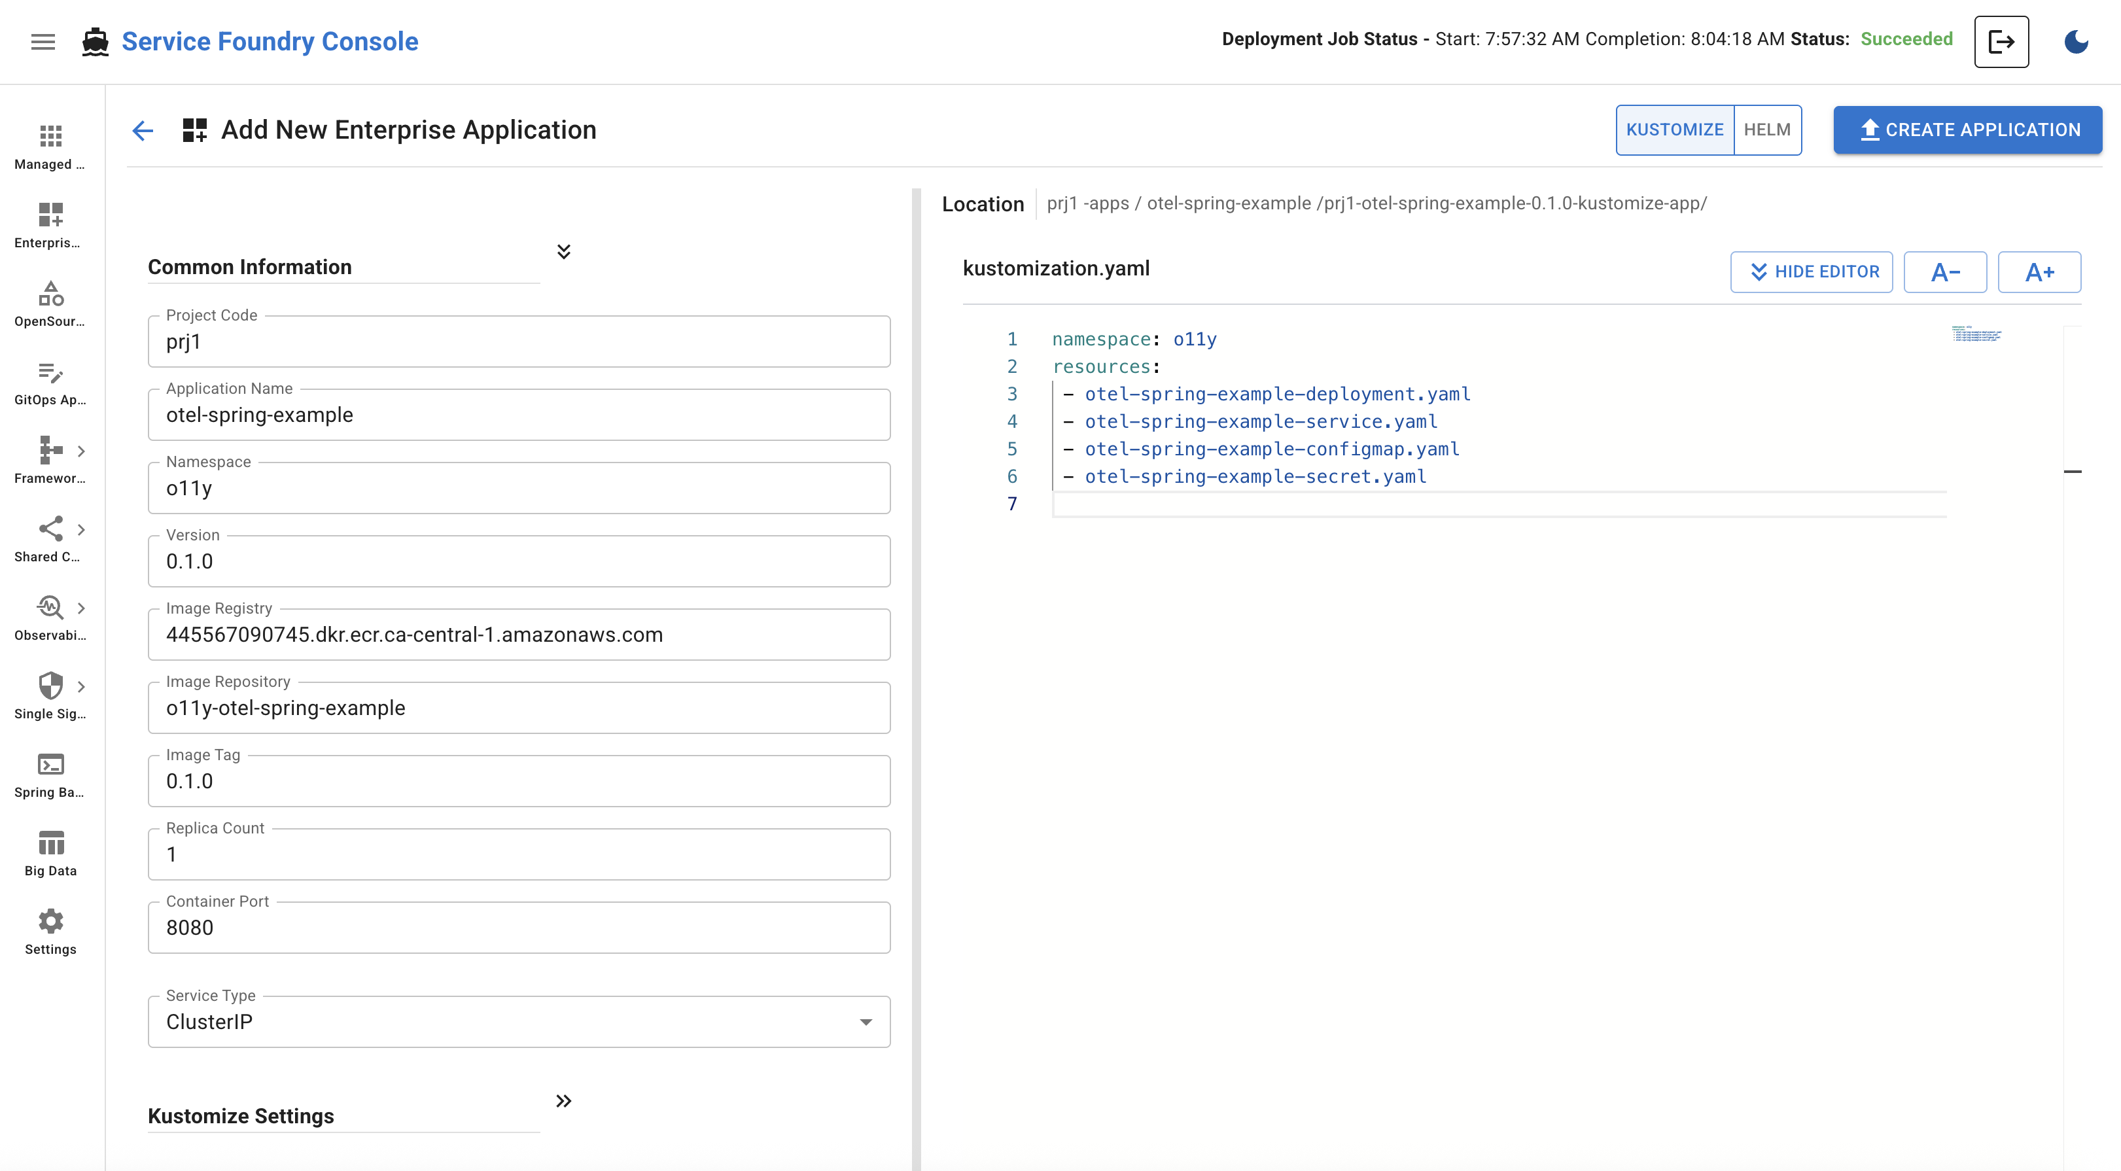Viewport: 2121px width, 1171px height.
Task: Open Managed apps sidebar icon
Action: point(50,136)
